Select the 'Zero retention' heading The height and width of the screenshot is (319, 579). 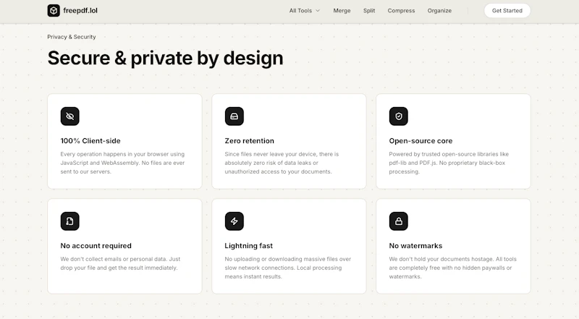tap(249, 140)
